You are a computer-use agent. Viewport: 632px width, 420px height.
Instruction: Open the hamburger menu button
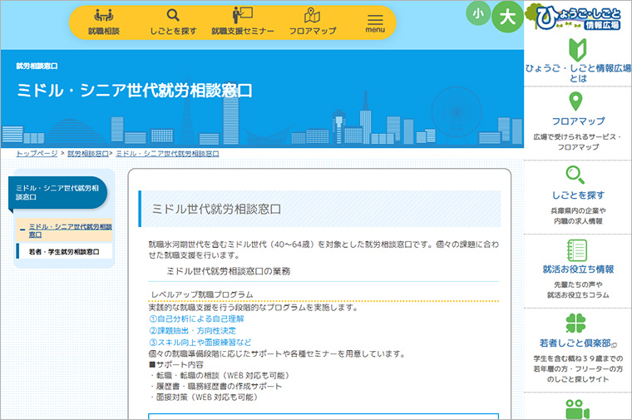coord(375,22)
